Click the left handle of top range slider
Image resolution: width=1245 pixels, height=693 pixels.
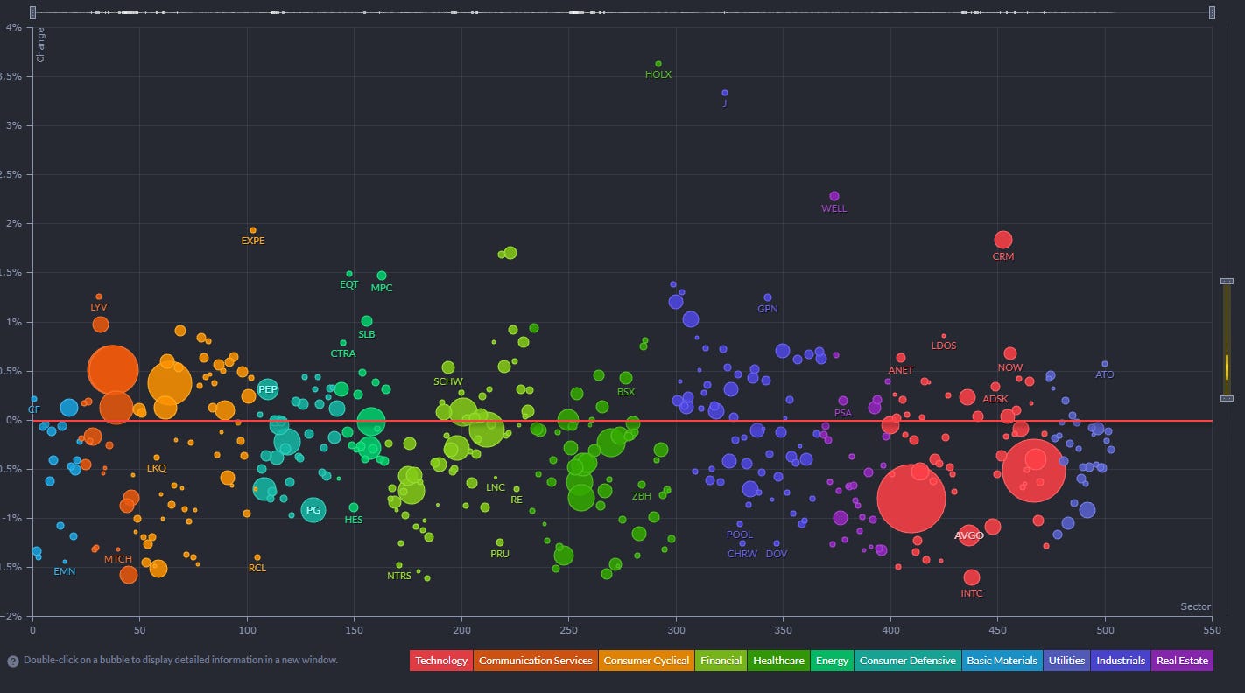(32, 12)
